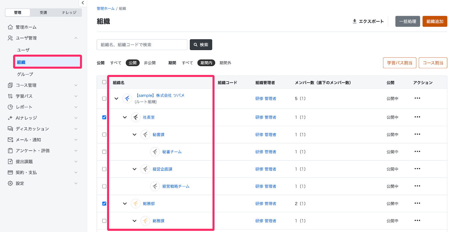Click the orange bird logo of 総務部

(136, 204)
